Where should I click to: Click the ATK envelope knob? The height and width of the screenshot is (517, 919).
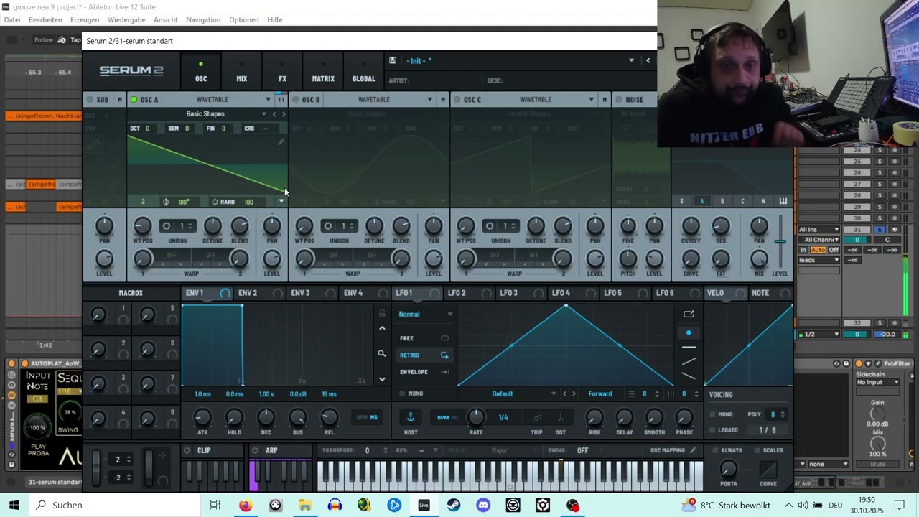click(x=202, y=416)
